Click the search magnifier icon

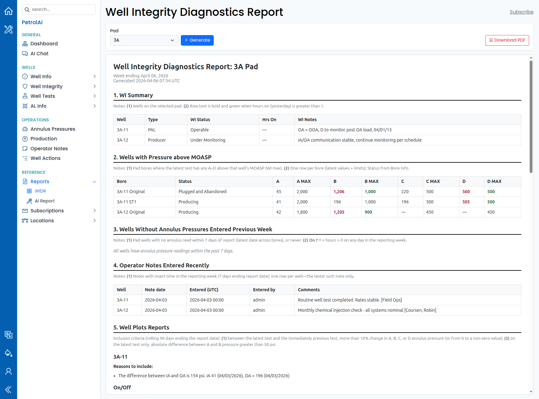tap(27, 10)
